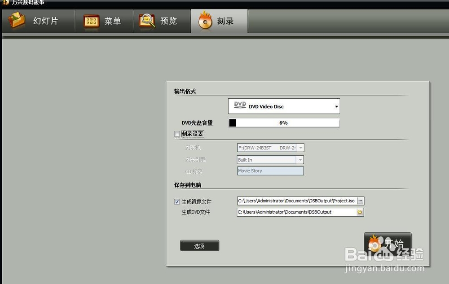
Task: Select the 刻录 burn disc icon
Action: pyautogui.click(x=205, y=21)
